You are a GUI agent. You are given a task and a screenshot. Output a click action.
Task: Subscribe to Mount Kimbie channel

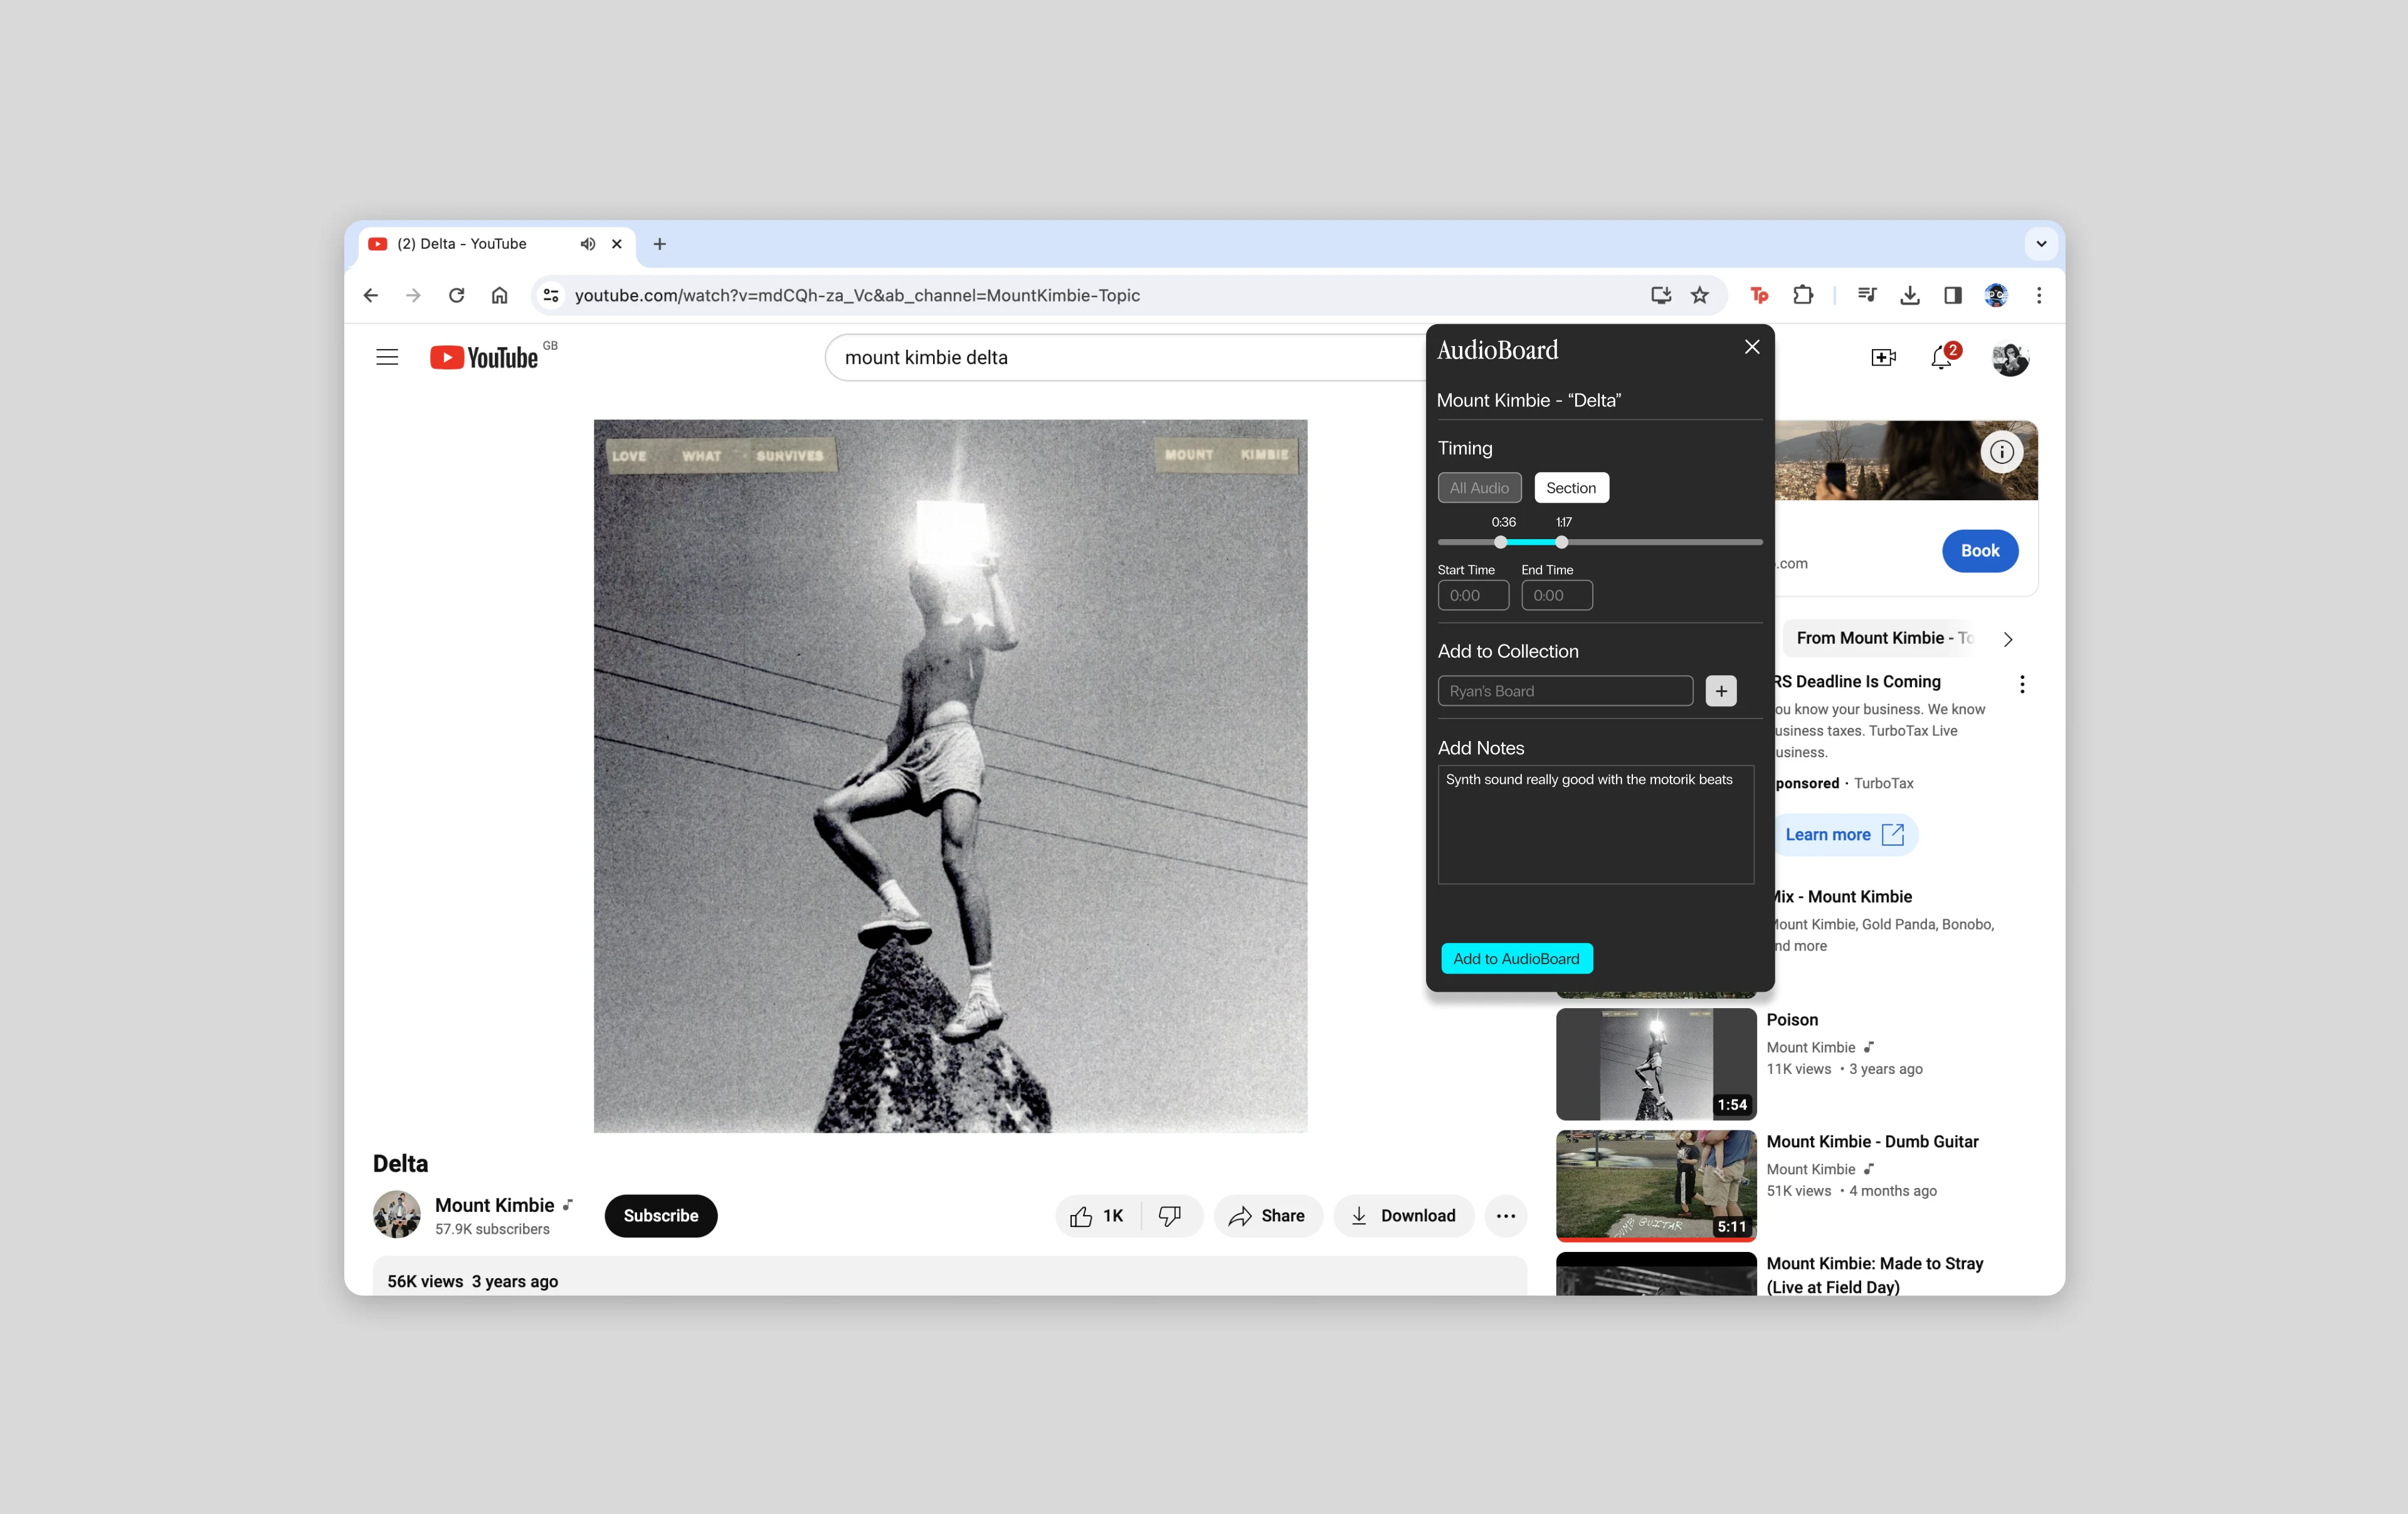(x=661, y=1216)
